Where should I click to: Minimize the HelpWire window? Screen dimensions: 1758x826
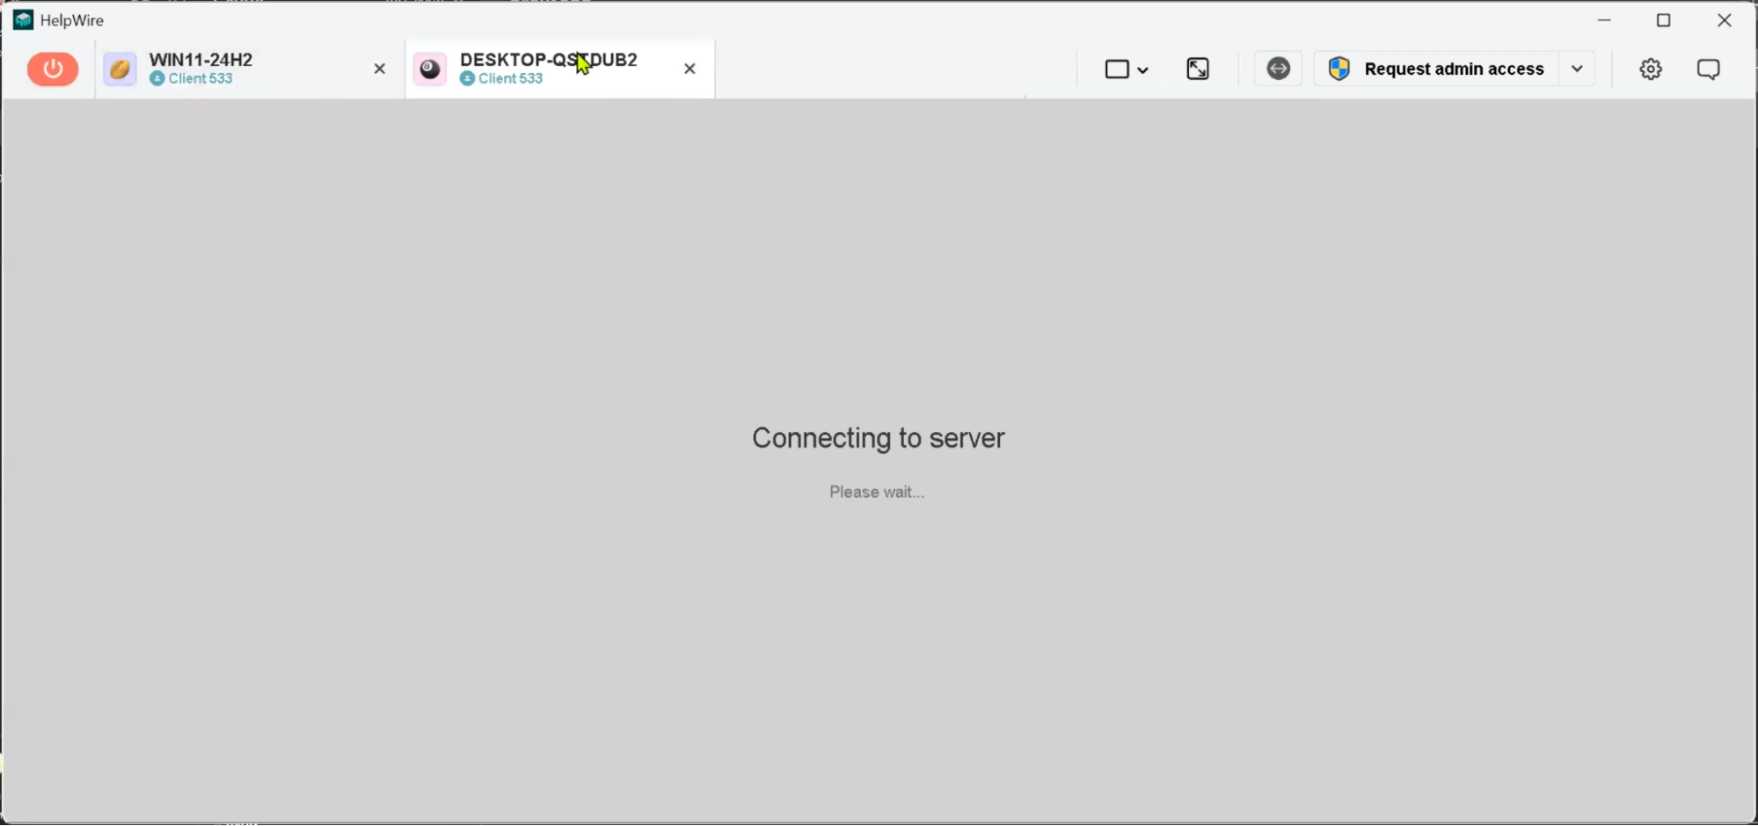(1604, 19)
